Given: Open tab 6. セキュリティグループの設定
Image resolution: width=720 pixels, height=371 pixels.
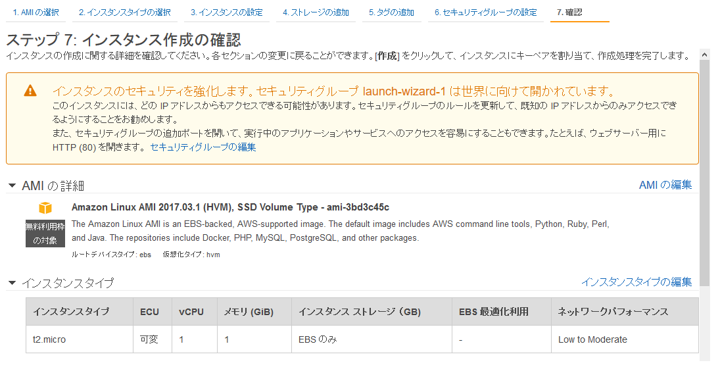Looking at the screenshot, I should pyautogui.click(x=486, y=12).
